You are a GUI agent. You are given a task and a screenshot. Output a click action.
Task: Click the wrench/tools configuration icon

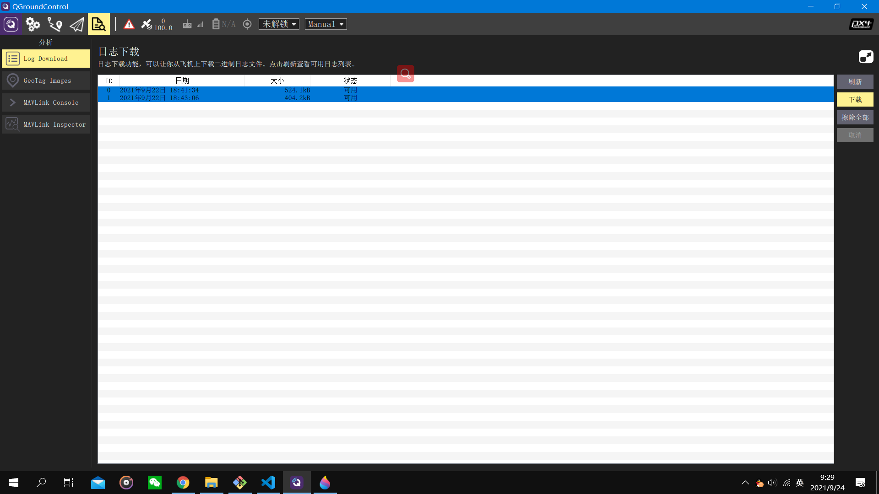pos(33,24)
